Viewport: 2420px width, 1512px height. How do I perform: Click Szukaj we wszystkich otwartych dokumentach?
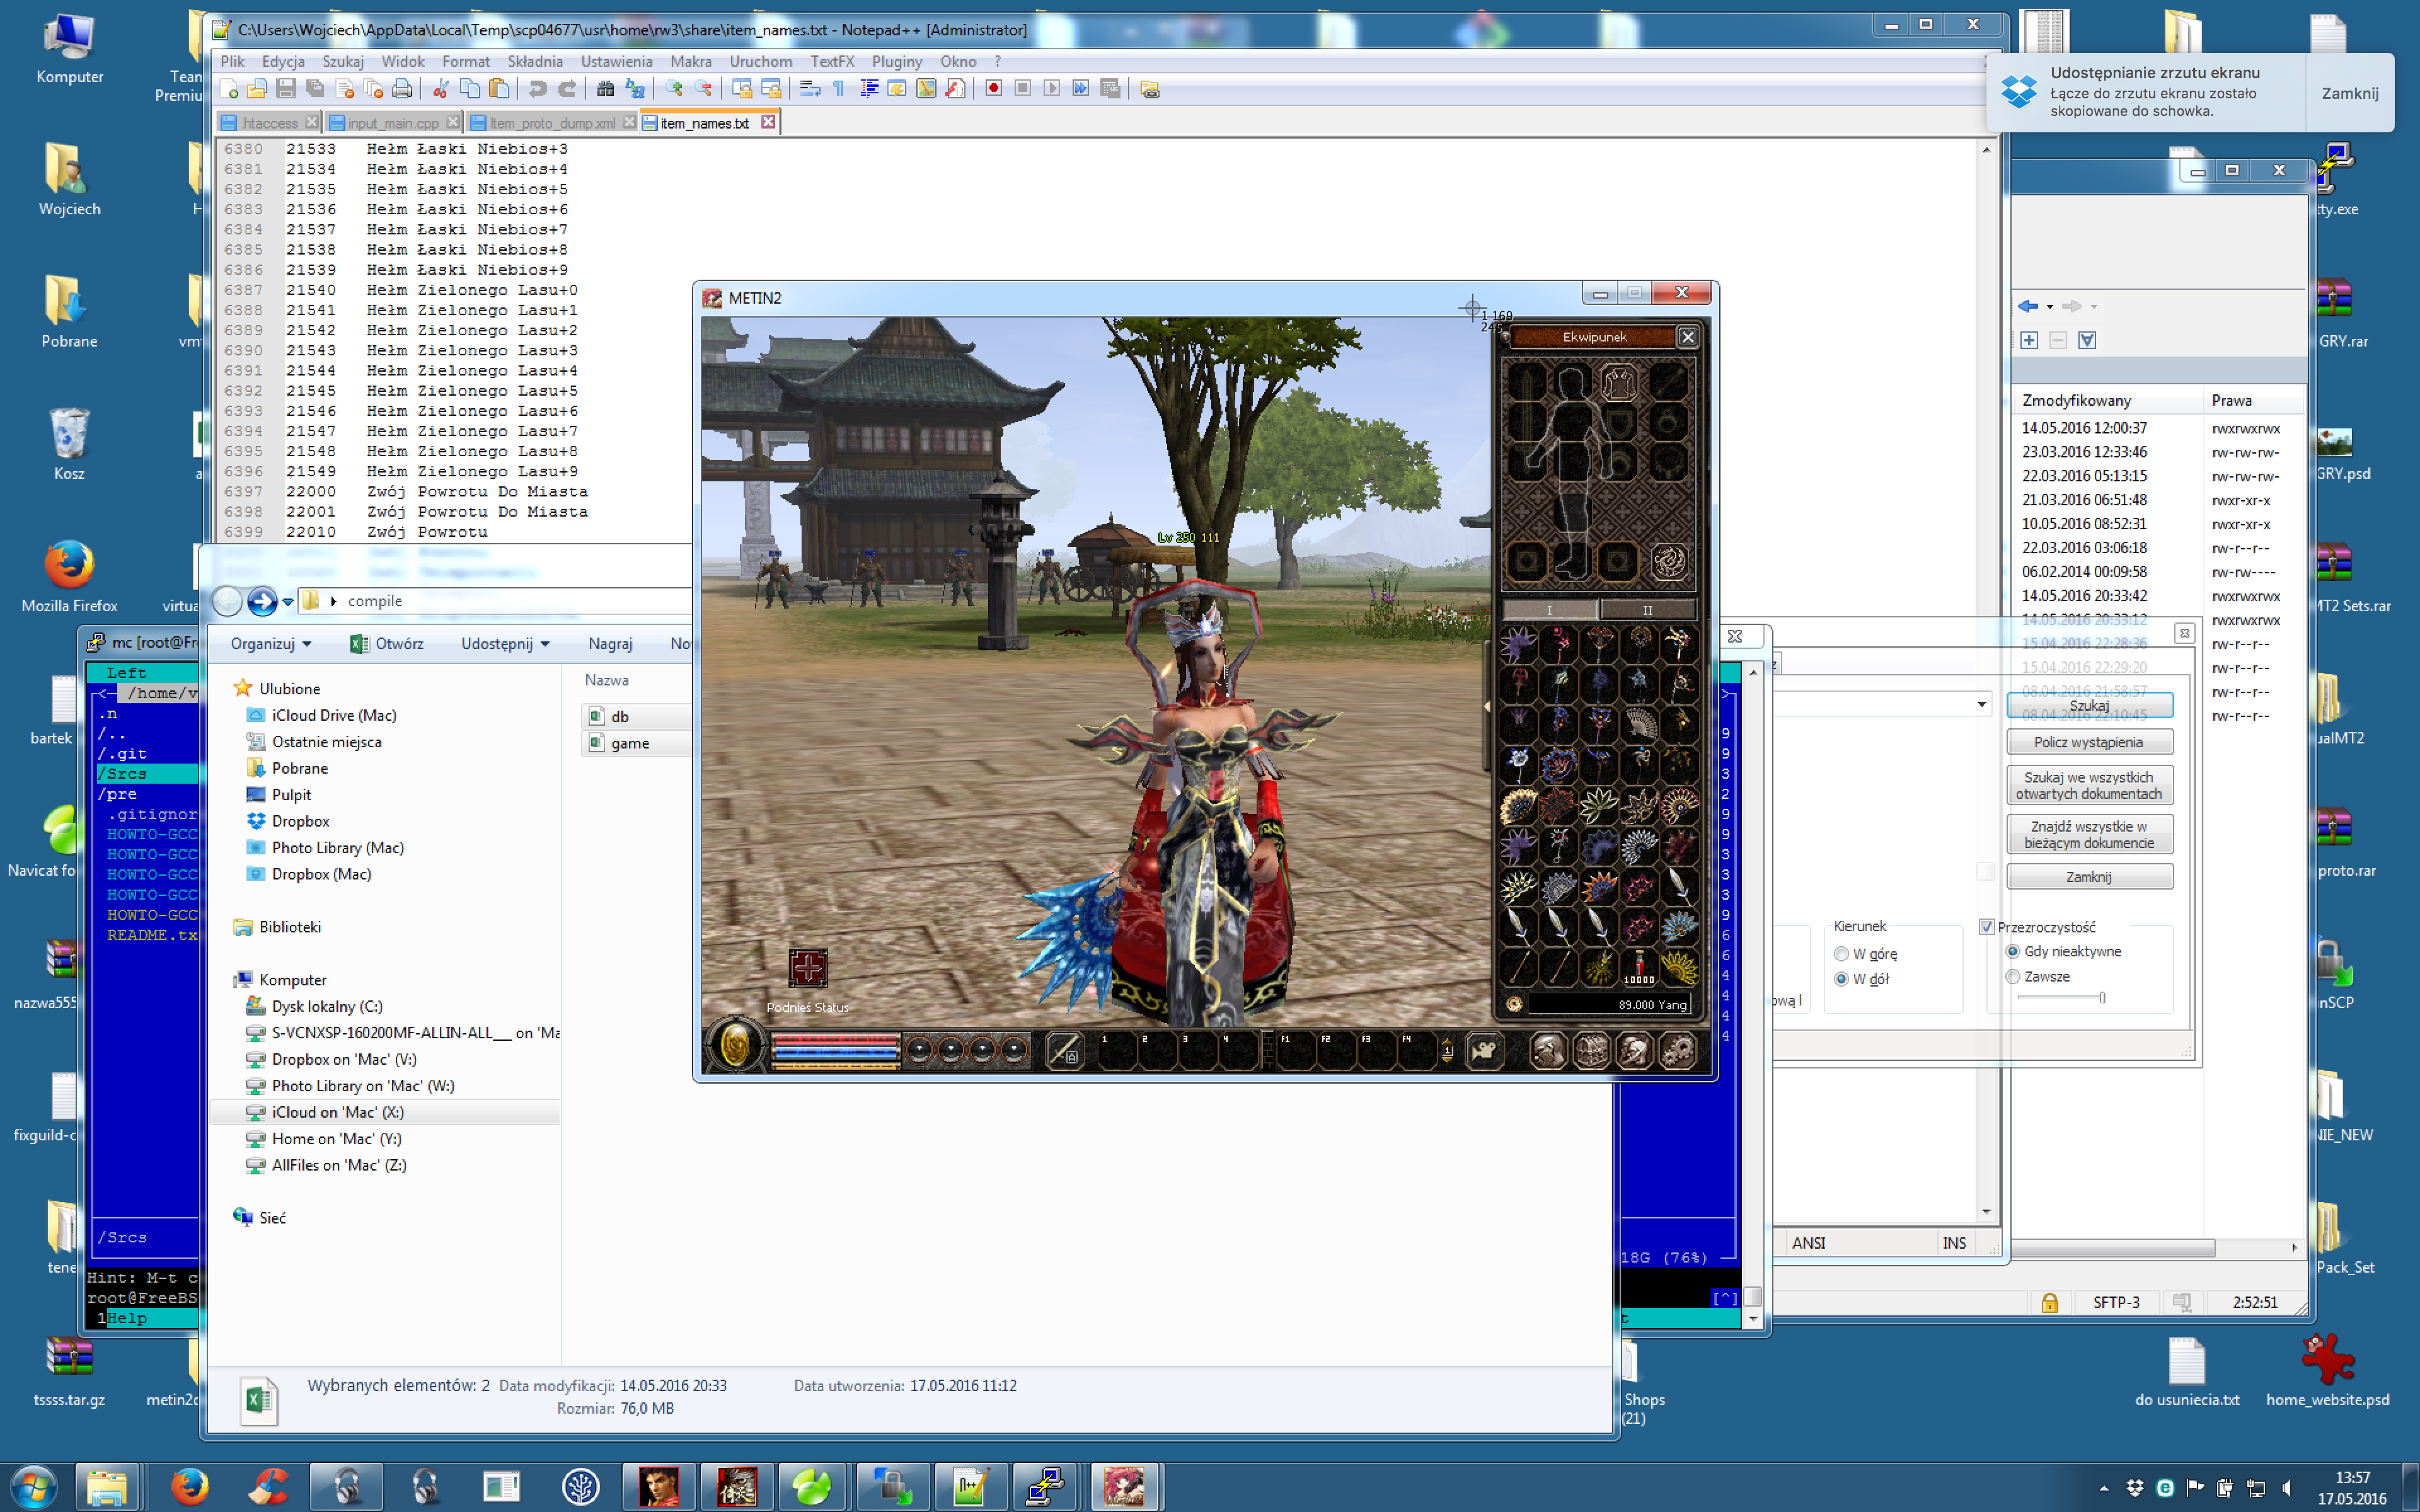pyautogui.click(x=2089, y=785)
